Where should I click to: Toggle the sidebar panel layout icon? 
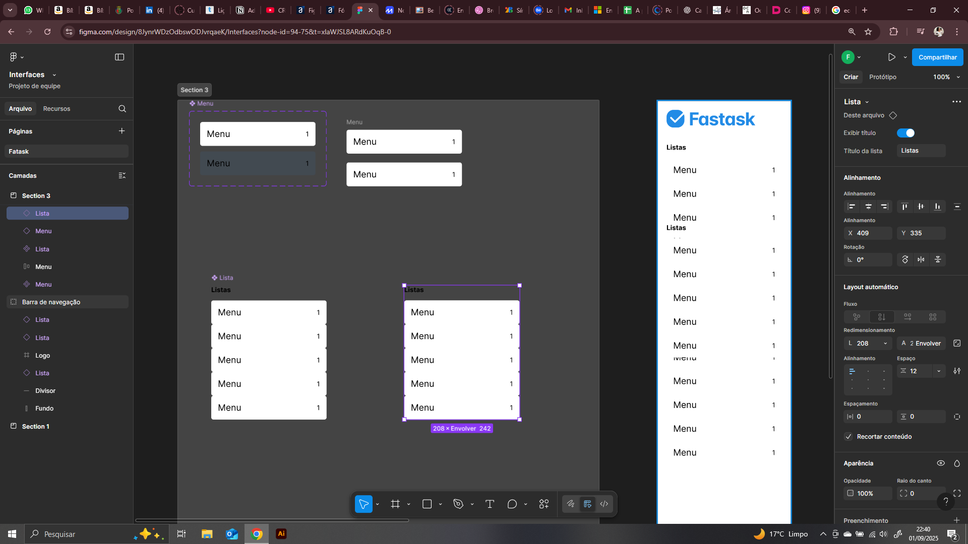tap(119, 57)
